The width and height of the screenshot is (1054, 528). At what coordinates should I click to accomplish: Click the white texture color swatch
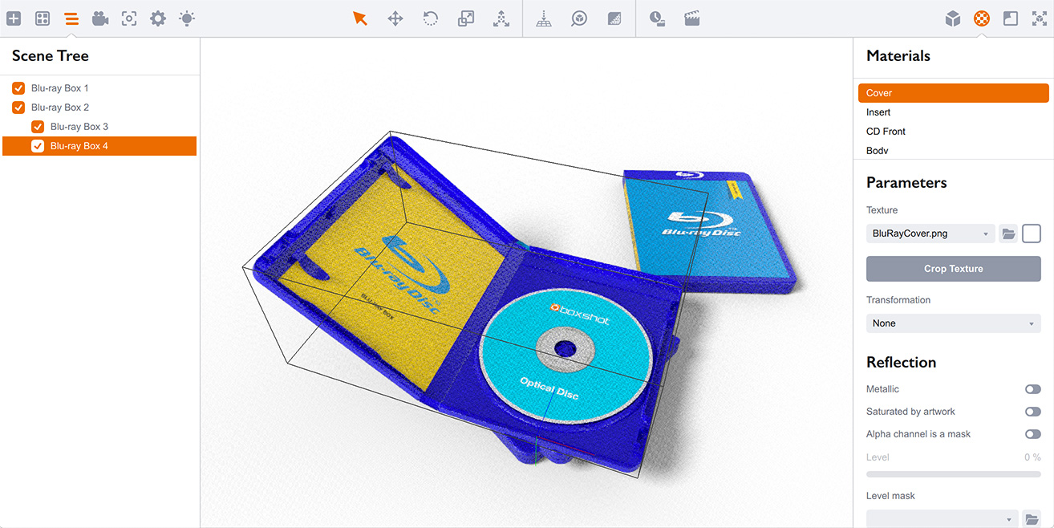point(1032,234)
